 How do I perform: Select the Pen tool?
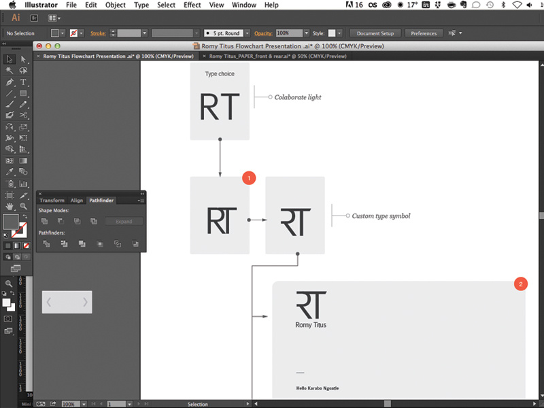tap(10, 83)
